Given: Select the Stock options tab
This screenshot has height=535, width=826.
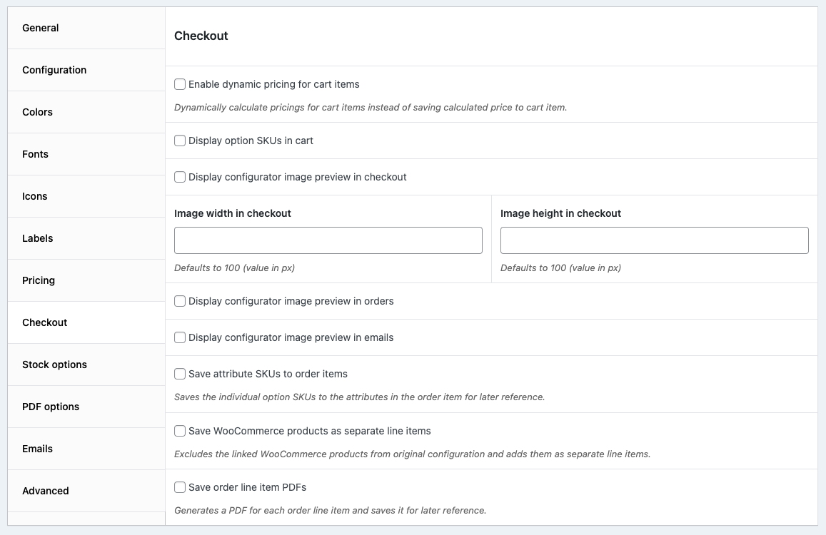Looking at the screenshot, I should click(54, 365).
